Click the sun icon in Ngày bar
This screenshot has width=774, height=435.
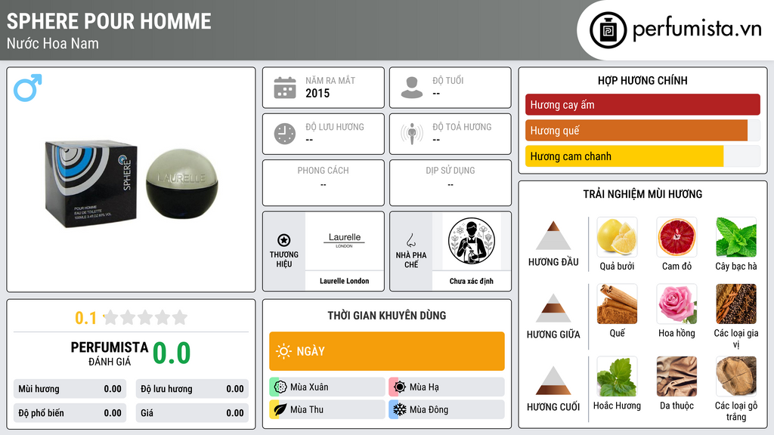284,351
